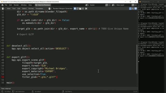Screen dimensions: 166x93
Task: Click the Back to Previous button
Action: (x=43, y=5)
